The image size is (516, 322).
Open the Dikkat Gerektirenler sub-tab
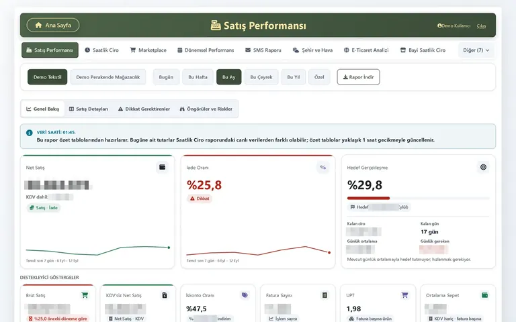click(144, 109)
